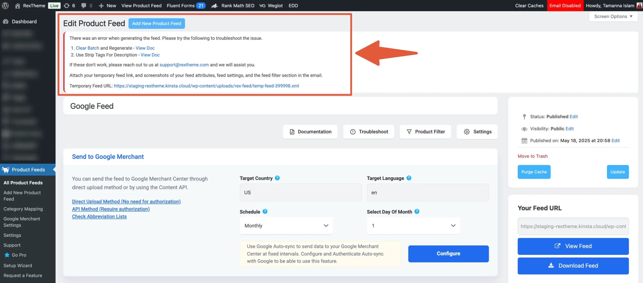The image size is (643, 283).
Task: Click the plus New icon in admin bar
Action: pyautogui.click(x=101, y=6)
